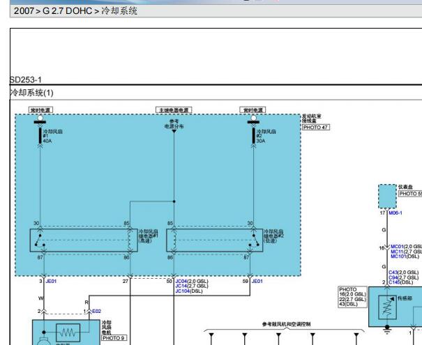Screen dimensions: 422x345
Task: Open the M06-1 connector link
Action: click(395, 213)
